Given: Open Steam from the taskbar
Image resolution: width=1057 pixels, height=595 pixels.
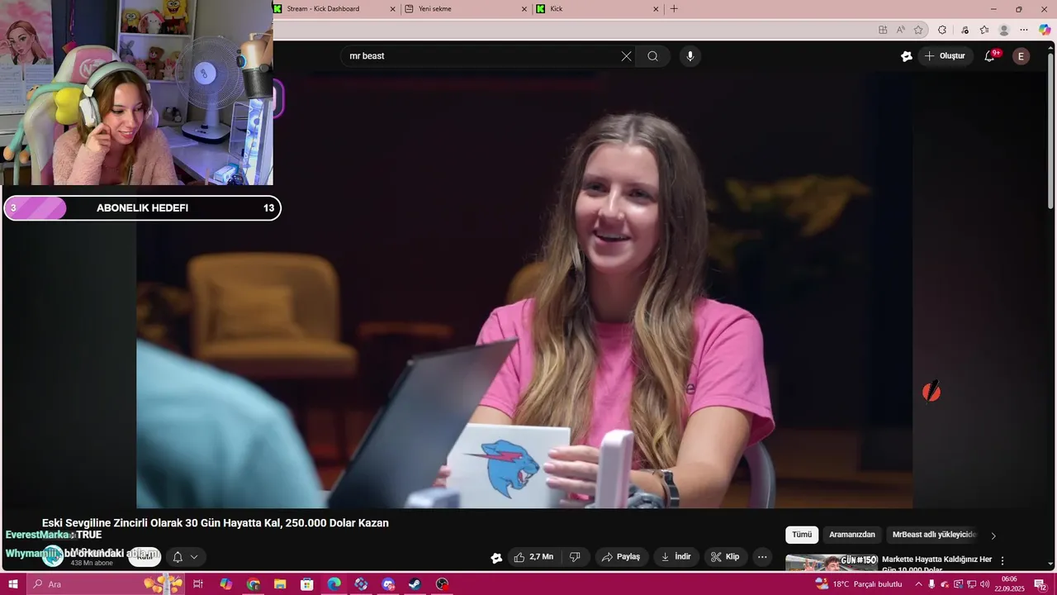Looking at the screenshot, I should click(x=415, y=584).
